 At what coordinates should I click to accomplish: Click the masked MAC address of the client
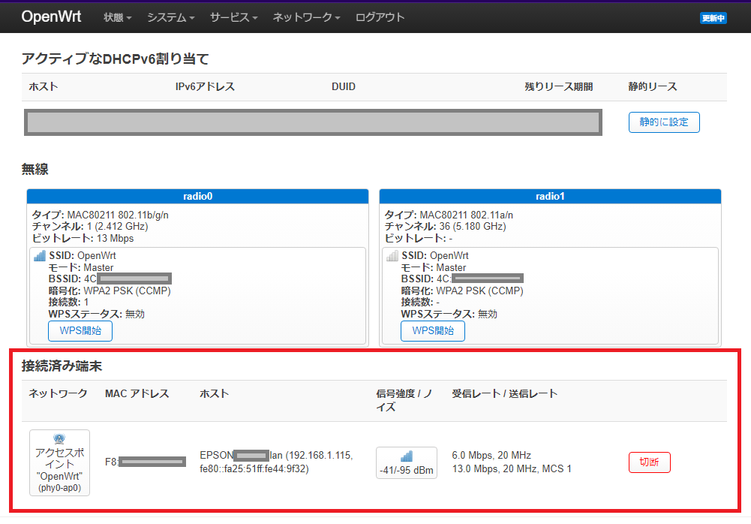(x=154, y=462)
